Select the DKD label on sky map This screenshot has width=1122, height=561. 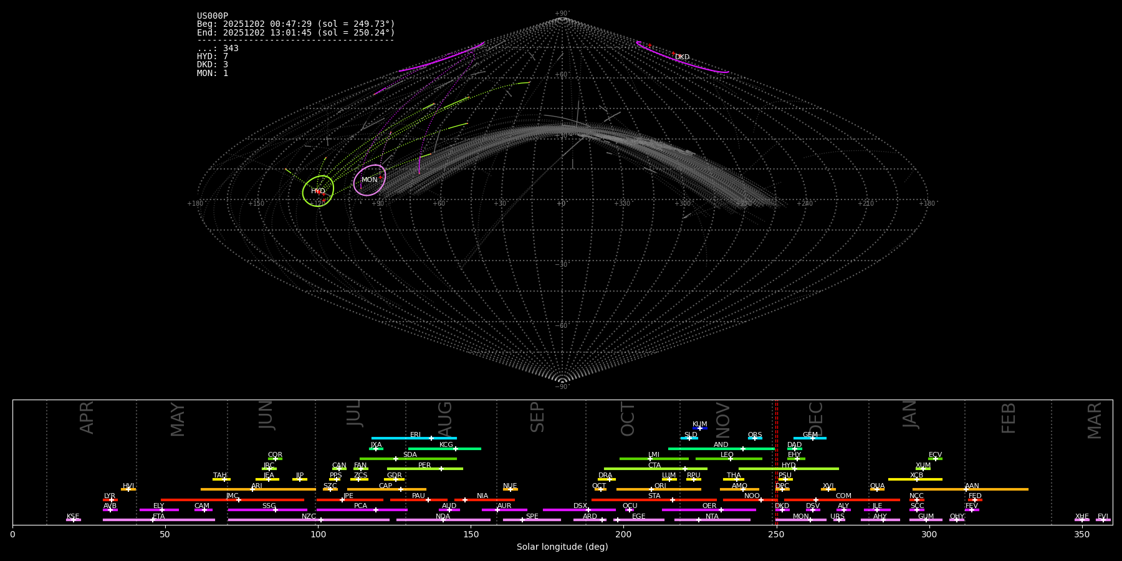682,57
